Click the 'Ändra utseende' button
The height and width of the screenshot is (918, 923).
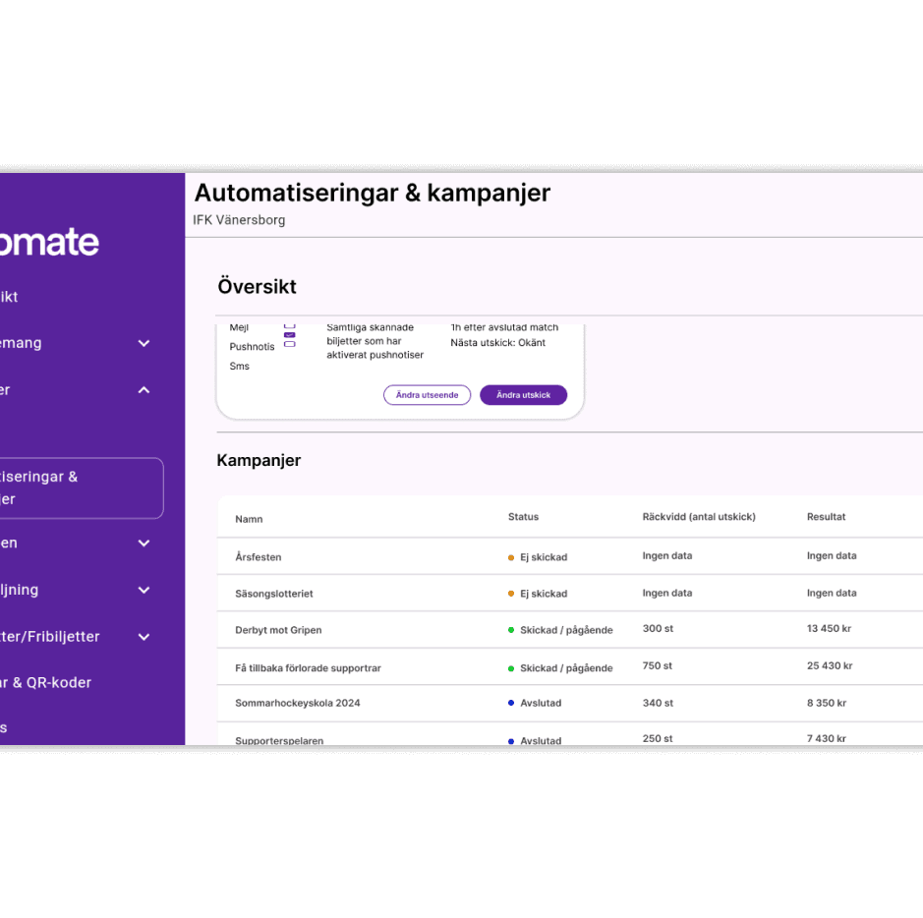pyautogui.click(x=427, y=395)
